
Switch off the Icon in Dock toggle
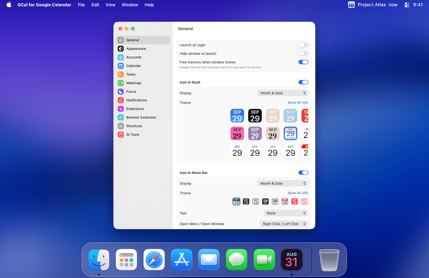[x=303, y=82]
